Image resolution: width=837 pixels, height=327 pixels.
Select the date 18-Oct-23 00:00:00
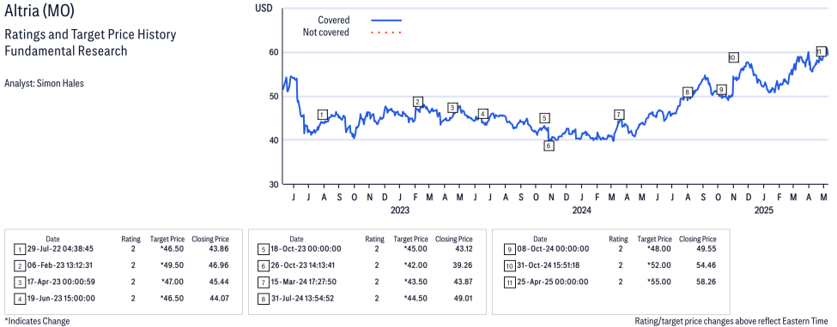pos(305,249)
